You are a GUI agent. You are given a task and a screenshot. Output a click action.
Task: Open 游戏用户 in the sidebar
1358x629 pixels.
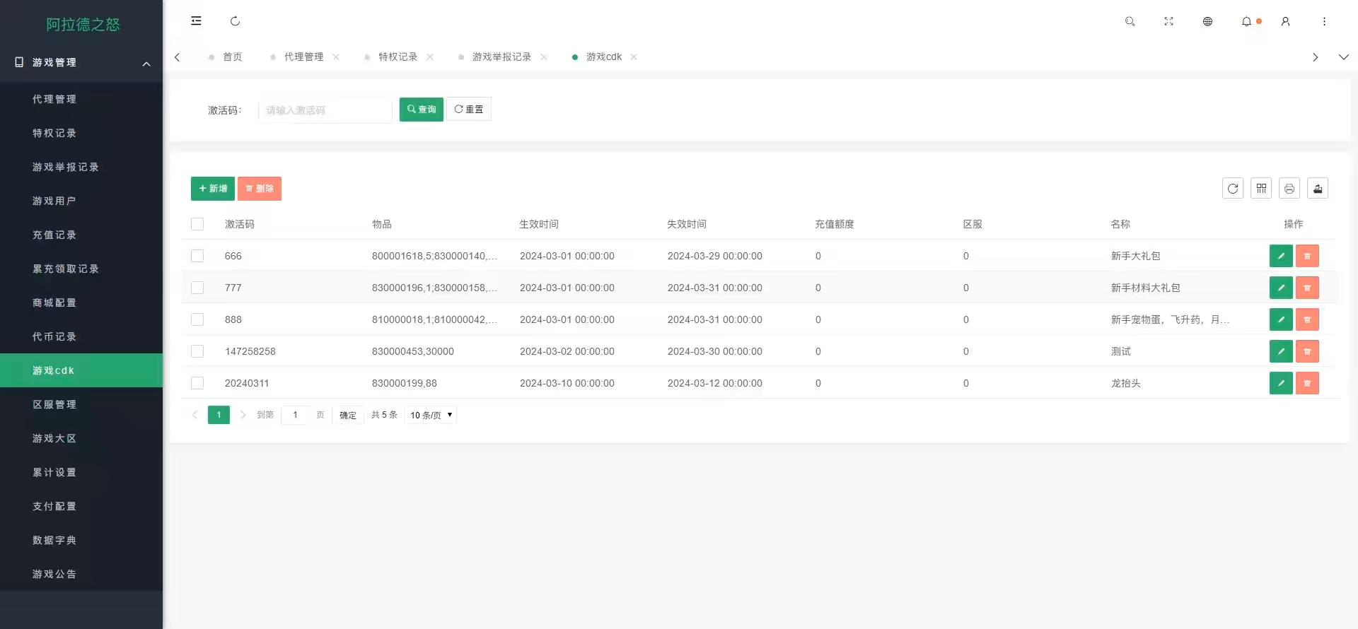(81, 201)
